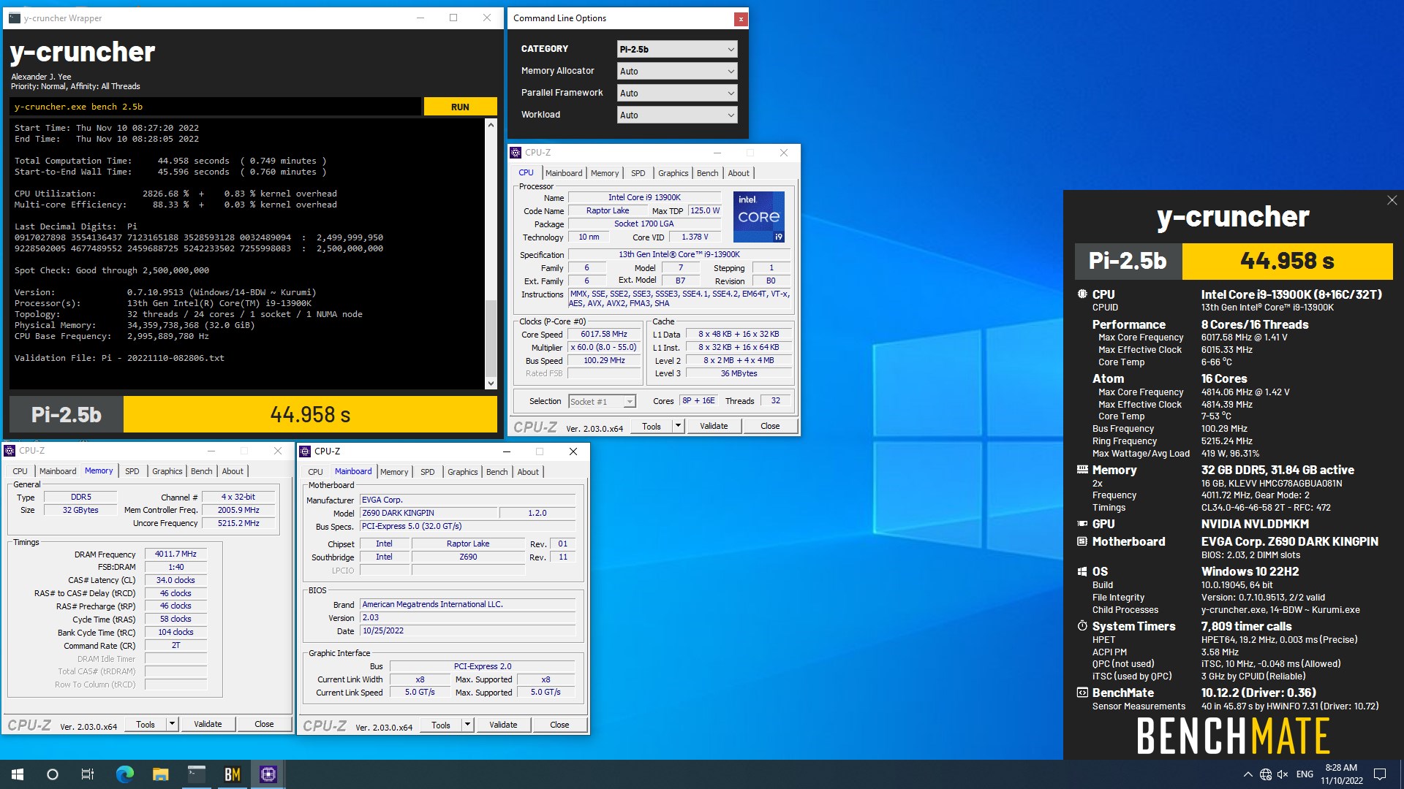
Task: Click the OS Windows icon in BenchMate panel
Action: pyautogui.click(x=1082, y=571)
